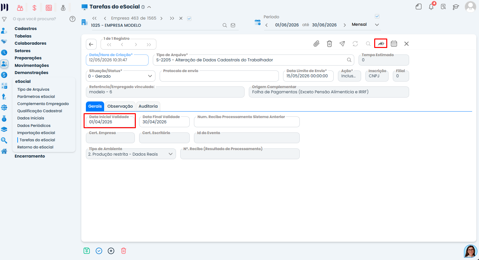Screen dimensions: 479x260
Task: Go to next company with single arrow
Action: (161, 18)
